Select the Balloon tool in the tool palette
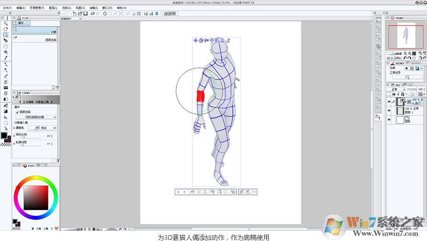Screen dimensions: 427x241 5,123
